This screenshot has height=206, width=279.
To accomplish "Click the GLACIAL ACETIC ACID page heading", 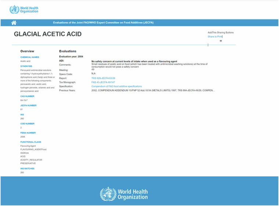I will 48,34.
